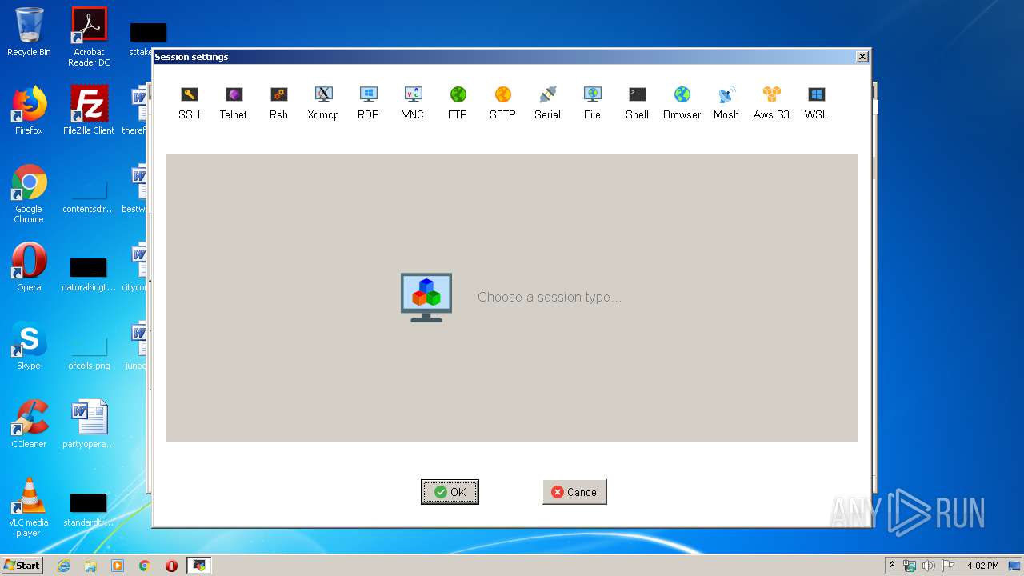This screenshot has height=576, width=1024.
Task: Select the Mosh session type
Action: [726, 103]
